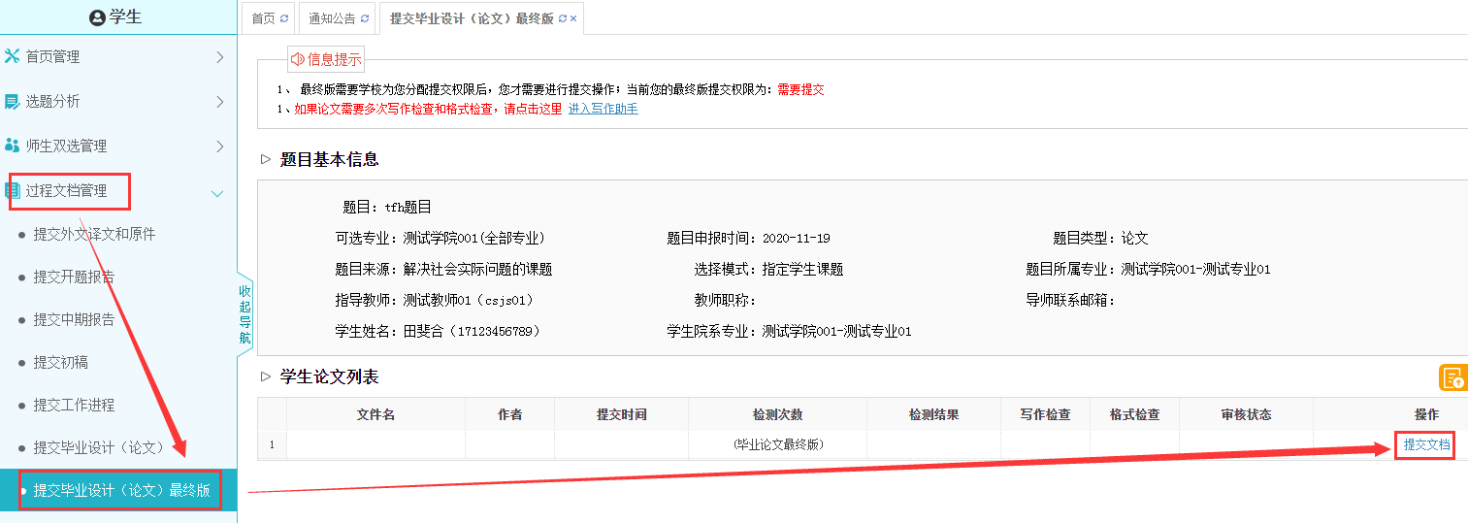This screenshot has width=1468, height=523.
Task: Click the 题目基本信息 section heading
Action: click(329, 159)
